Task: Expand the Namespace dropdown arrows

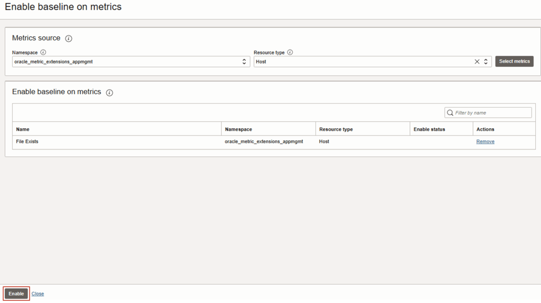Action: [x=244, y=62]
